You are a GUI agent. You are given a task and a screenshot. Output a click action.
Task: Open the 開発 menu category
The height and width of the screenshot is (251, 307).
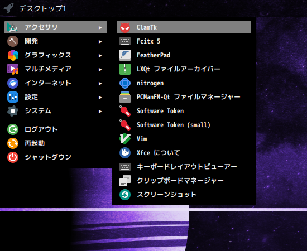coord(56,41)
